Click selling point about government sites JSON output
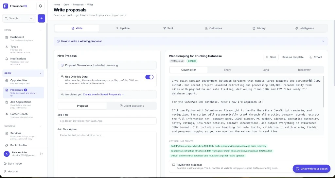Viewport: 335px width, 178px height. pos(221,151)
